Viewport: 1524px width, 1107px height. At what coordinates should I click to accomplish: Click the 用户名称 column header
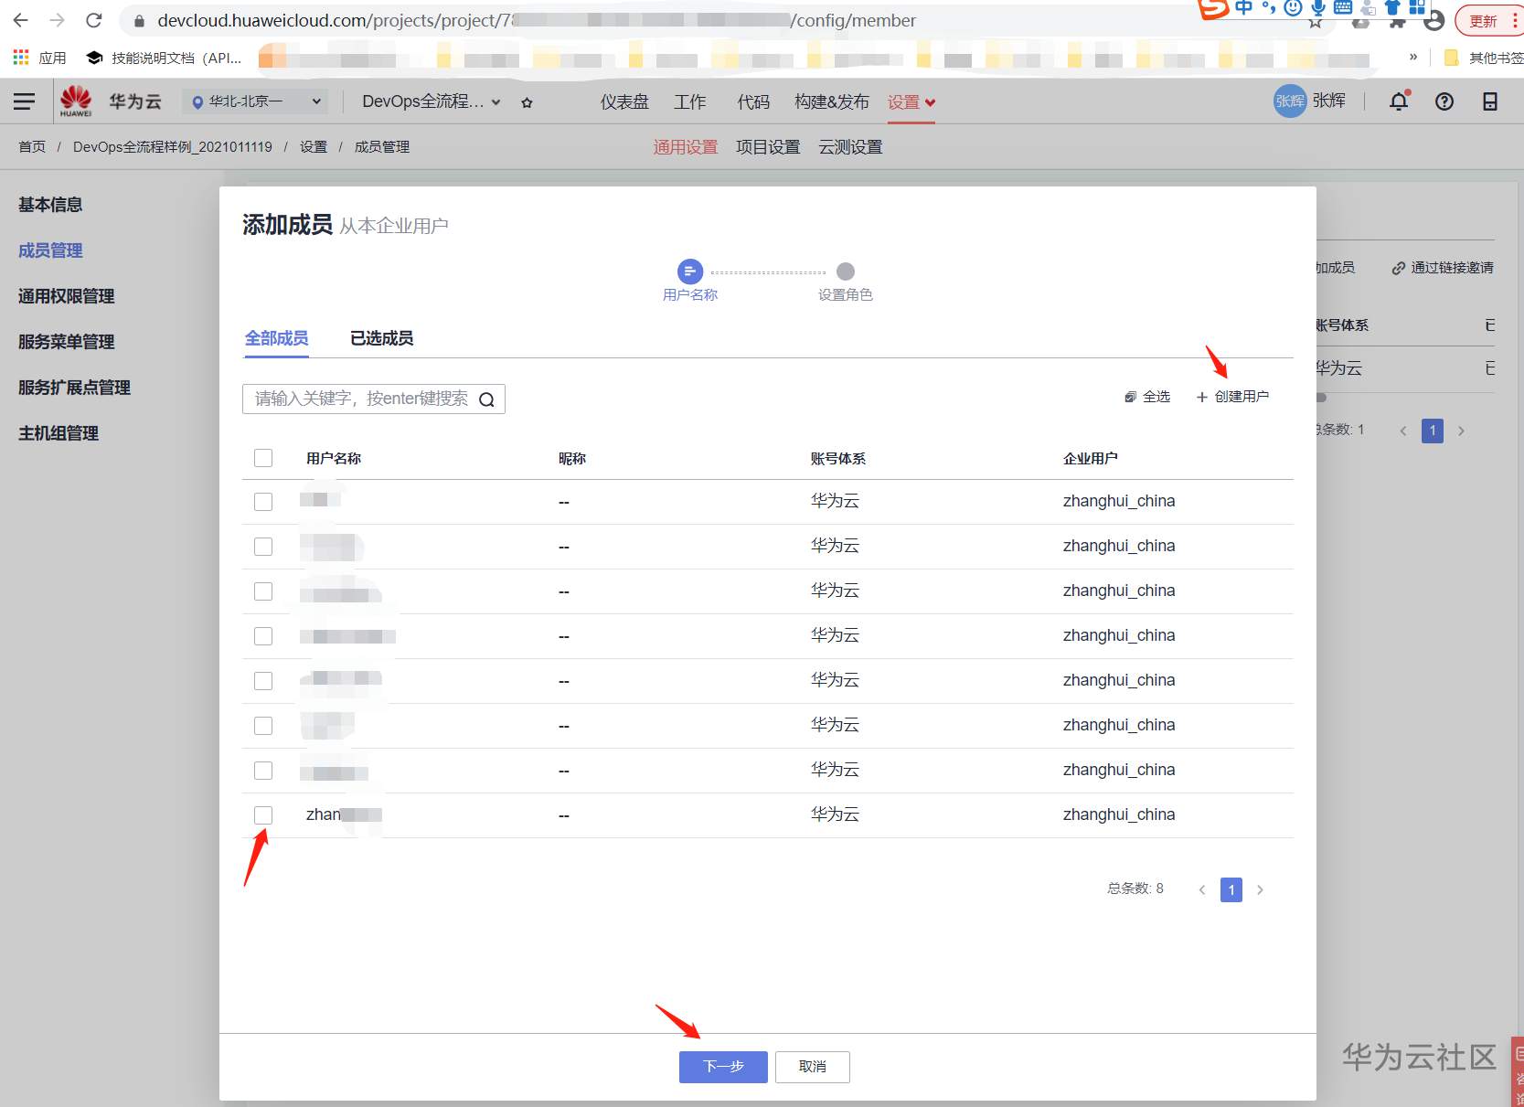(334, 459)
